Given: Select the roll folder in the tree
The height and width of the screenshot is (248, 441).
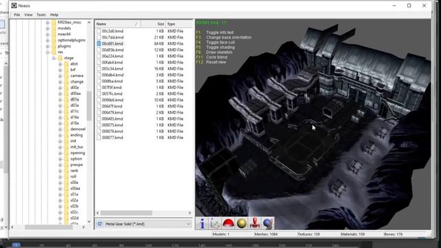Looking at the screenshot, I should click(74, 176).
